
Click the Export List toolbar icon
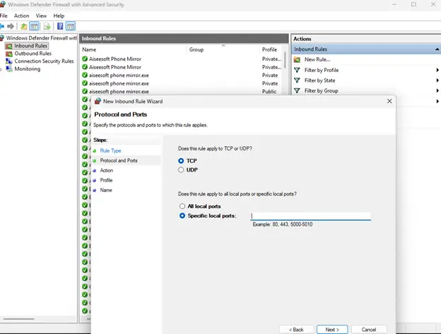point(47,26)
